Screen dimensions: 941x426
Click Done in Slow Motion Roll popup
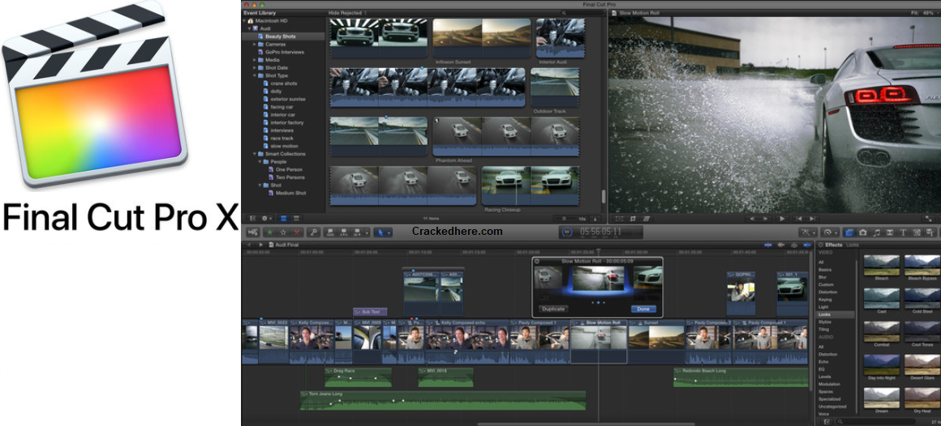point(643,309)
